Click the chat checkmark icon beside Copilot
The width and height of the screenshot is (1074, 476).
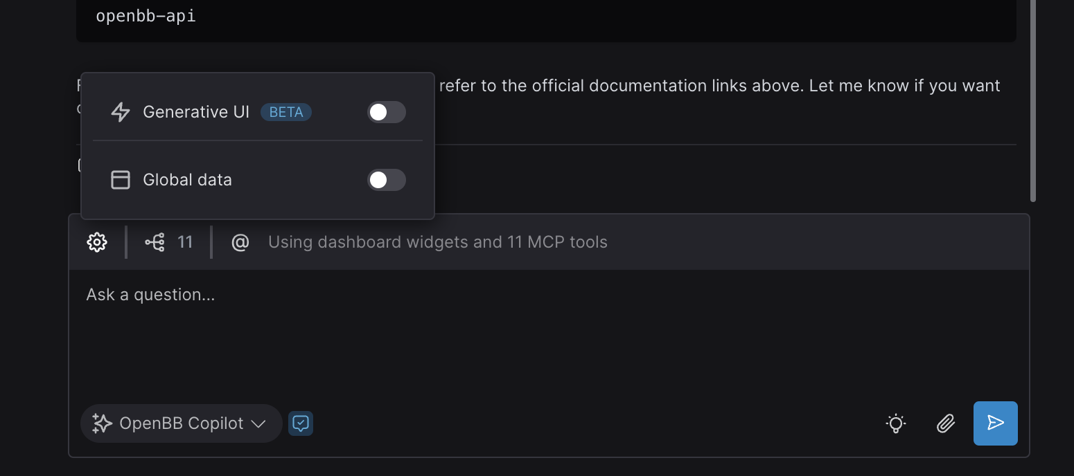pos(301,423)
